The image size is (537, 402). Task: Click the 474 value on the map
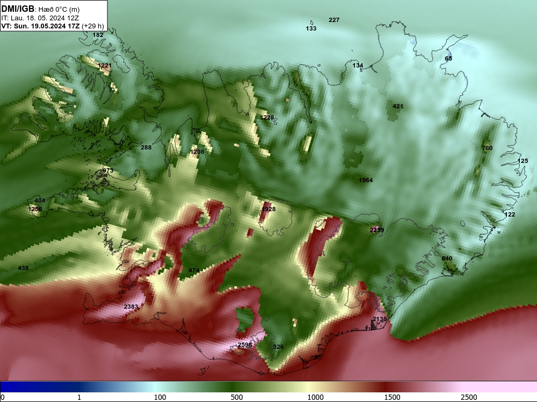(x=194, y=270)
